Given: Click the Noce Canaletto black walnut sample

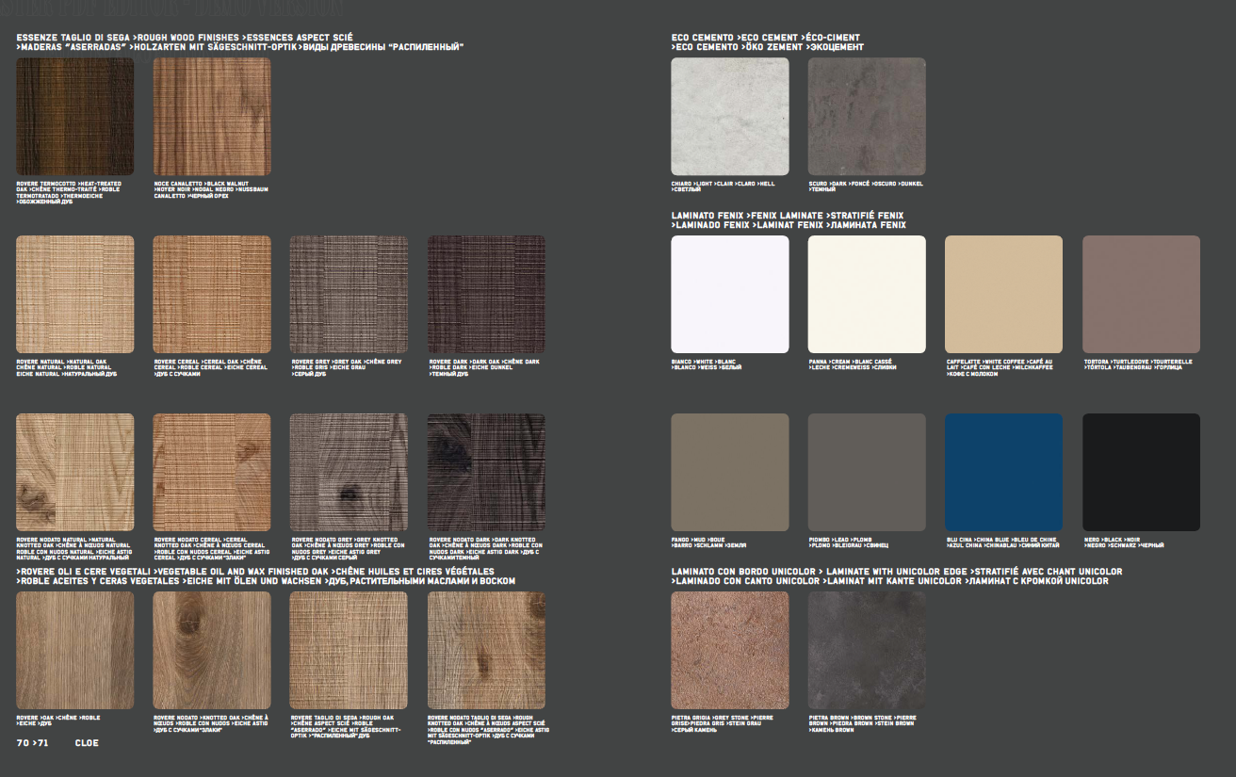Looking at the screenshot, I should click(212, 117).
